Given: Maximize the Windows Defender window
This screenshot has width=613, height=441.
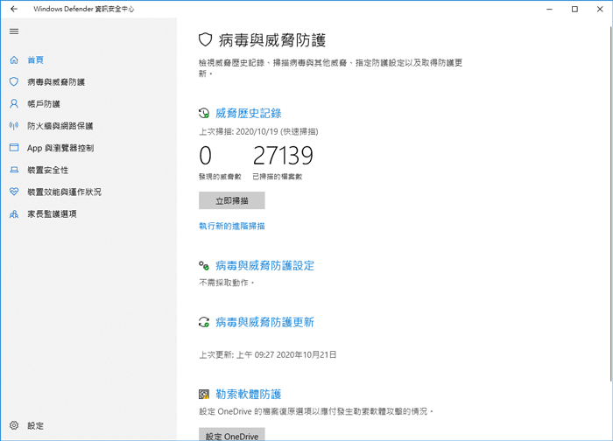Looking at the screenshot, I should pos(574,9).
